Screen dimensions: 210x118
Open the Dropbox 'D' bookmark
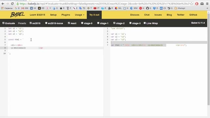156,8
